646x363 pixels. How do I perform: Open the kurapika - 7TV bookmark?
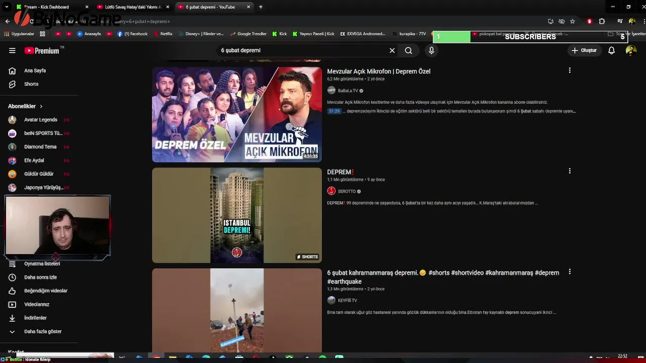coord(409,34)
